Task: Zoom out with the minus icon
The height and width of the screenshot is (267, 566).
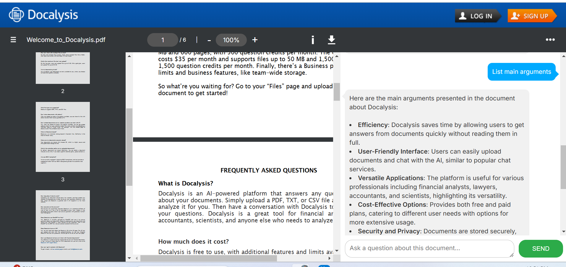Action: coord(209,40)
